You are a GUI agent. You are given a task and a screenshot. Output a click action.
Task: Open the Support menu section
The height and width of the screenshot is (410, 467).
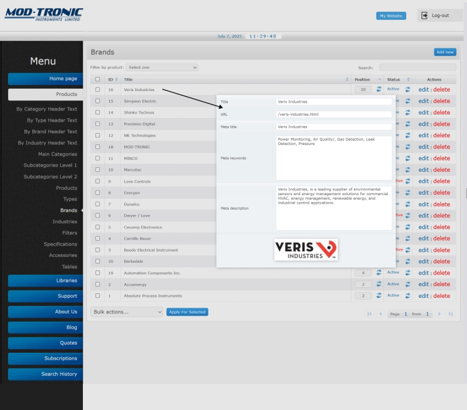pyautogui.click(x=46, y=296)
